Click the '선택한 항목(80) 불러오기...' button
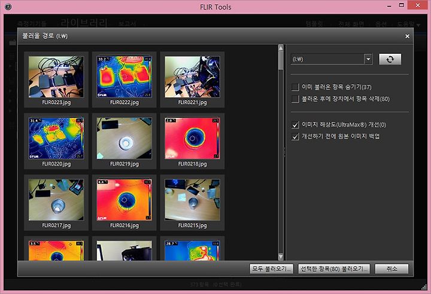 click(x=334, y=269)
